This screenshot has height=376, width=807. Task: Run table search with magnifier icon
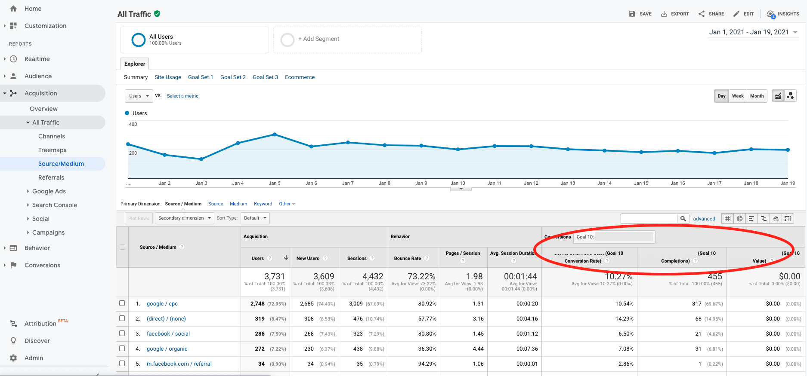point(683,219)
